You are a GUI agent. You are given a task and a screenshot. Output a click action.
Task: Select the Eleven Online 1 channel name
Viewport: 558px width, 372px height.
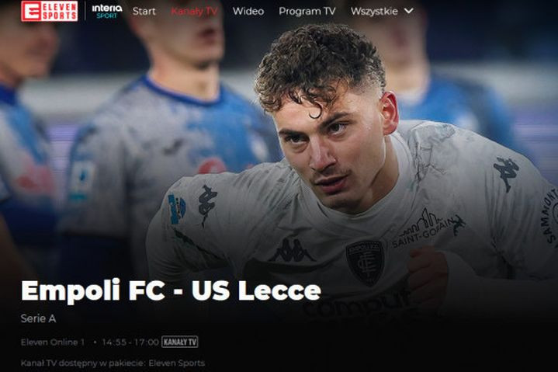coord(53,342)
